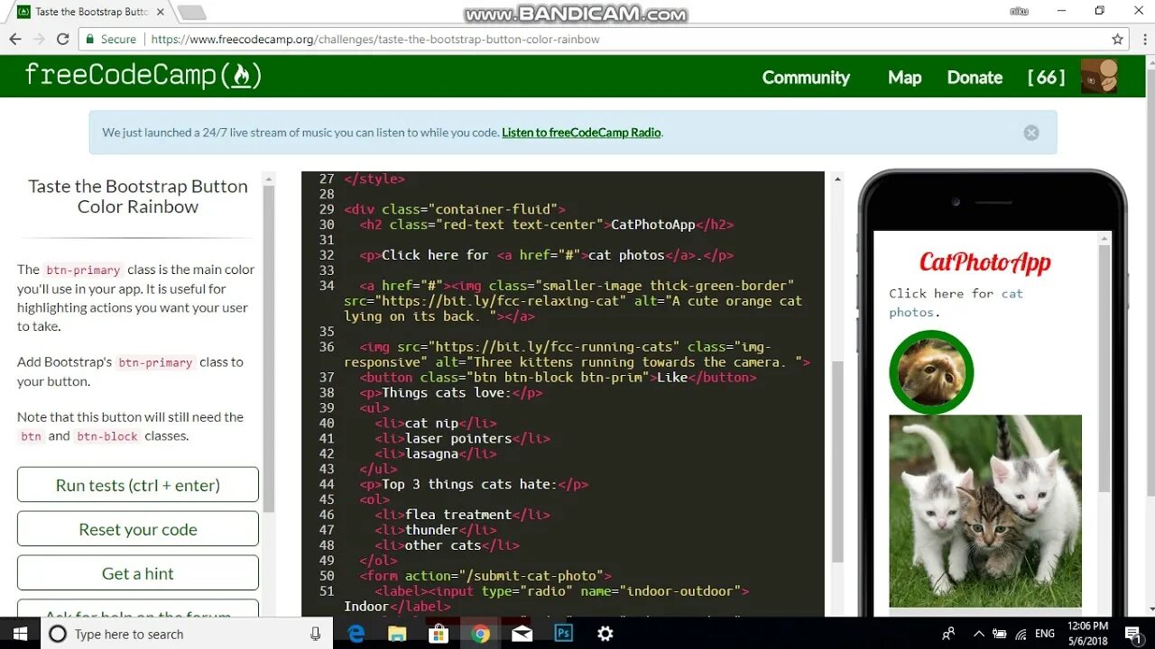This screenshot has width=1155, height=649.
Task: Click the phone preview scrollbar
Action: click(x=1104, y=368)
